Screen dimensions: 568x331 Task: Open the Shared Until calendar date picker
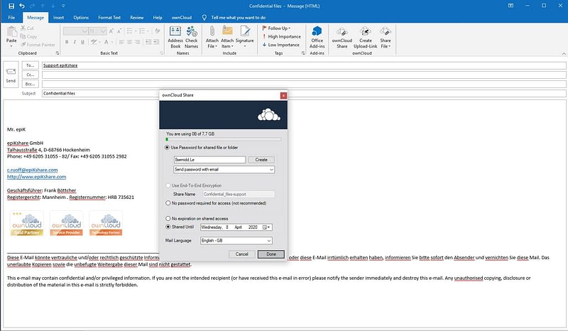(x=266, y=227)
